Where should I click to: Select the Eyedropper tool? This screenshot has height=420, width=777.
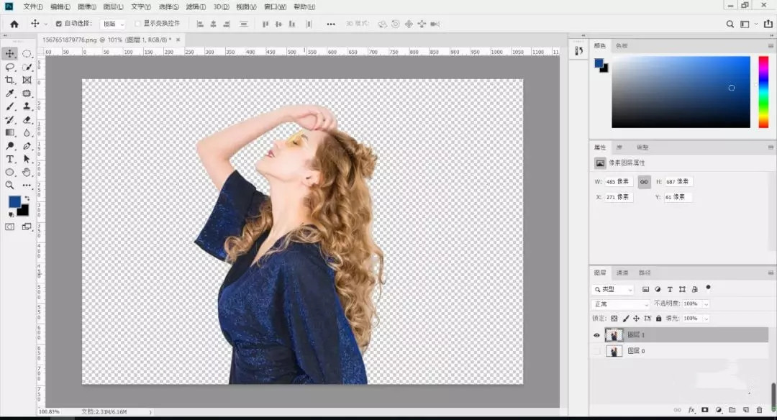(10, 93)
